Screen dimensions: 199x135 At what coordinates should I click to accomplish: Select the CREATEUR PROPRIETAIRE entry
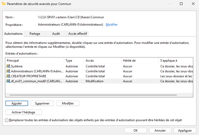(99, 76)
